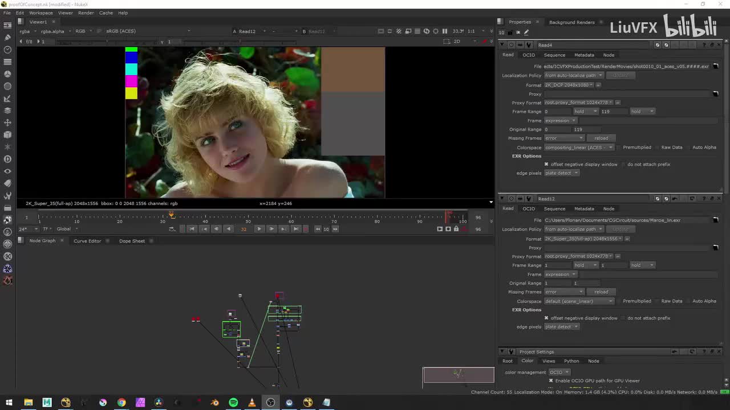The height and width of the screenshot is (410, 730).
Task: Disable OCIO GPU path for GPU Viewer
Action: pyautogui.click(x=551, y=381)
